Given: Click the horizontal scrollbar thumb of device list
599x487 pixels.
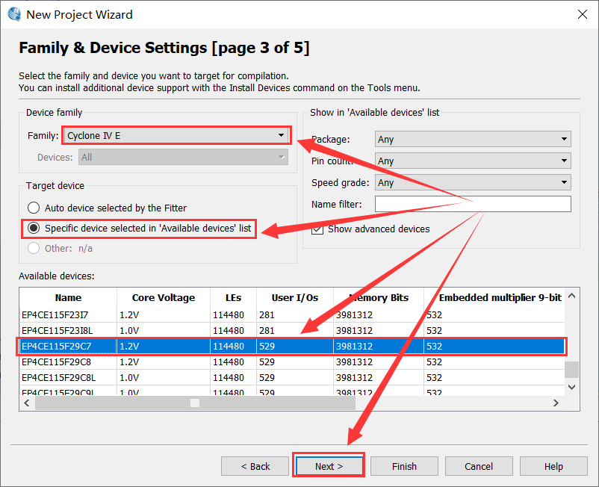Looking at the screenshot, I should click(x=195, y=403).
